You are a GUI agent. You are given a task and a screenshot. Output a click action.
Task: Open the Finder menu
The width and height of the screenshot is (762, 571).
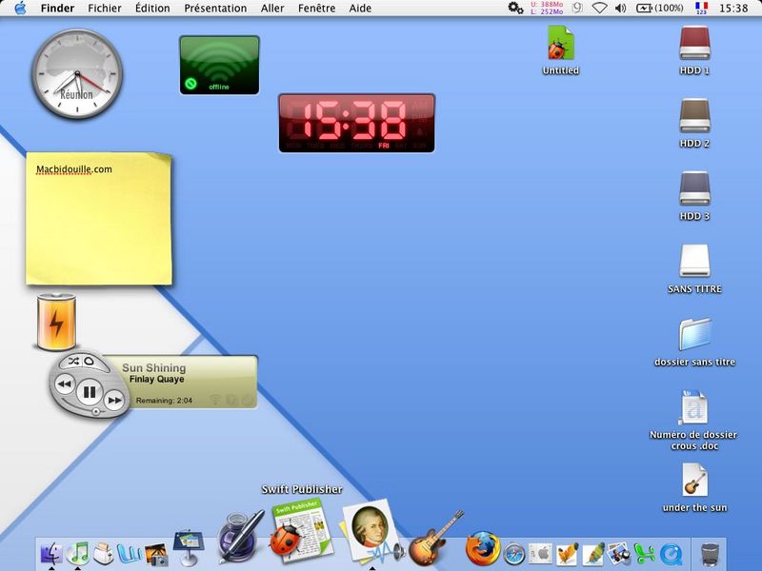click(57, 9)
